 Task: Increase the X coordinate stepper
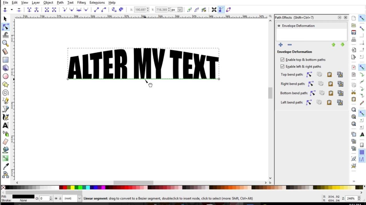(x=148, y=9)
